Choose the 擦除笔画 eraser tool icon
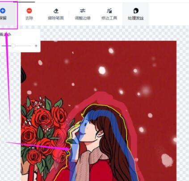189x181 pixels. tap(56, 11)
